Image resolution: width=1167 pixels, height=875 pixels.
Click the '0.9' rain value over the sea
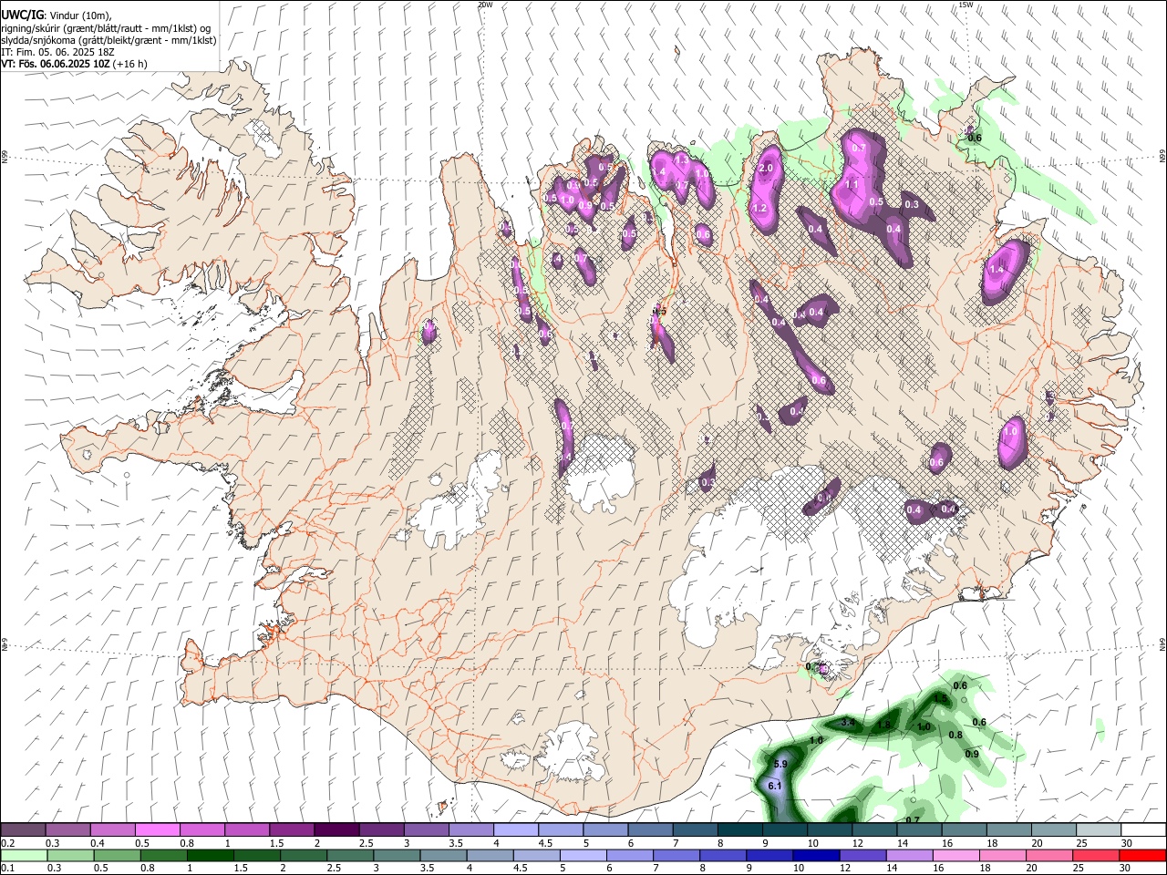coord(972,754)
